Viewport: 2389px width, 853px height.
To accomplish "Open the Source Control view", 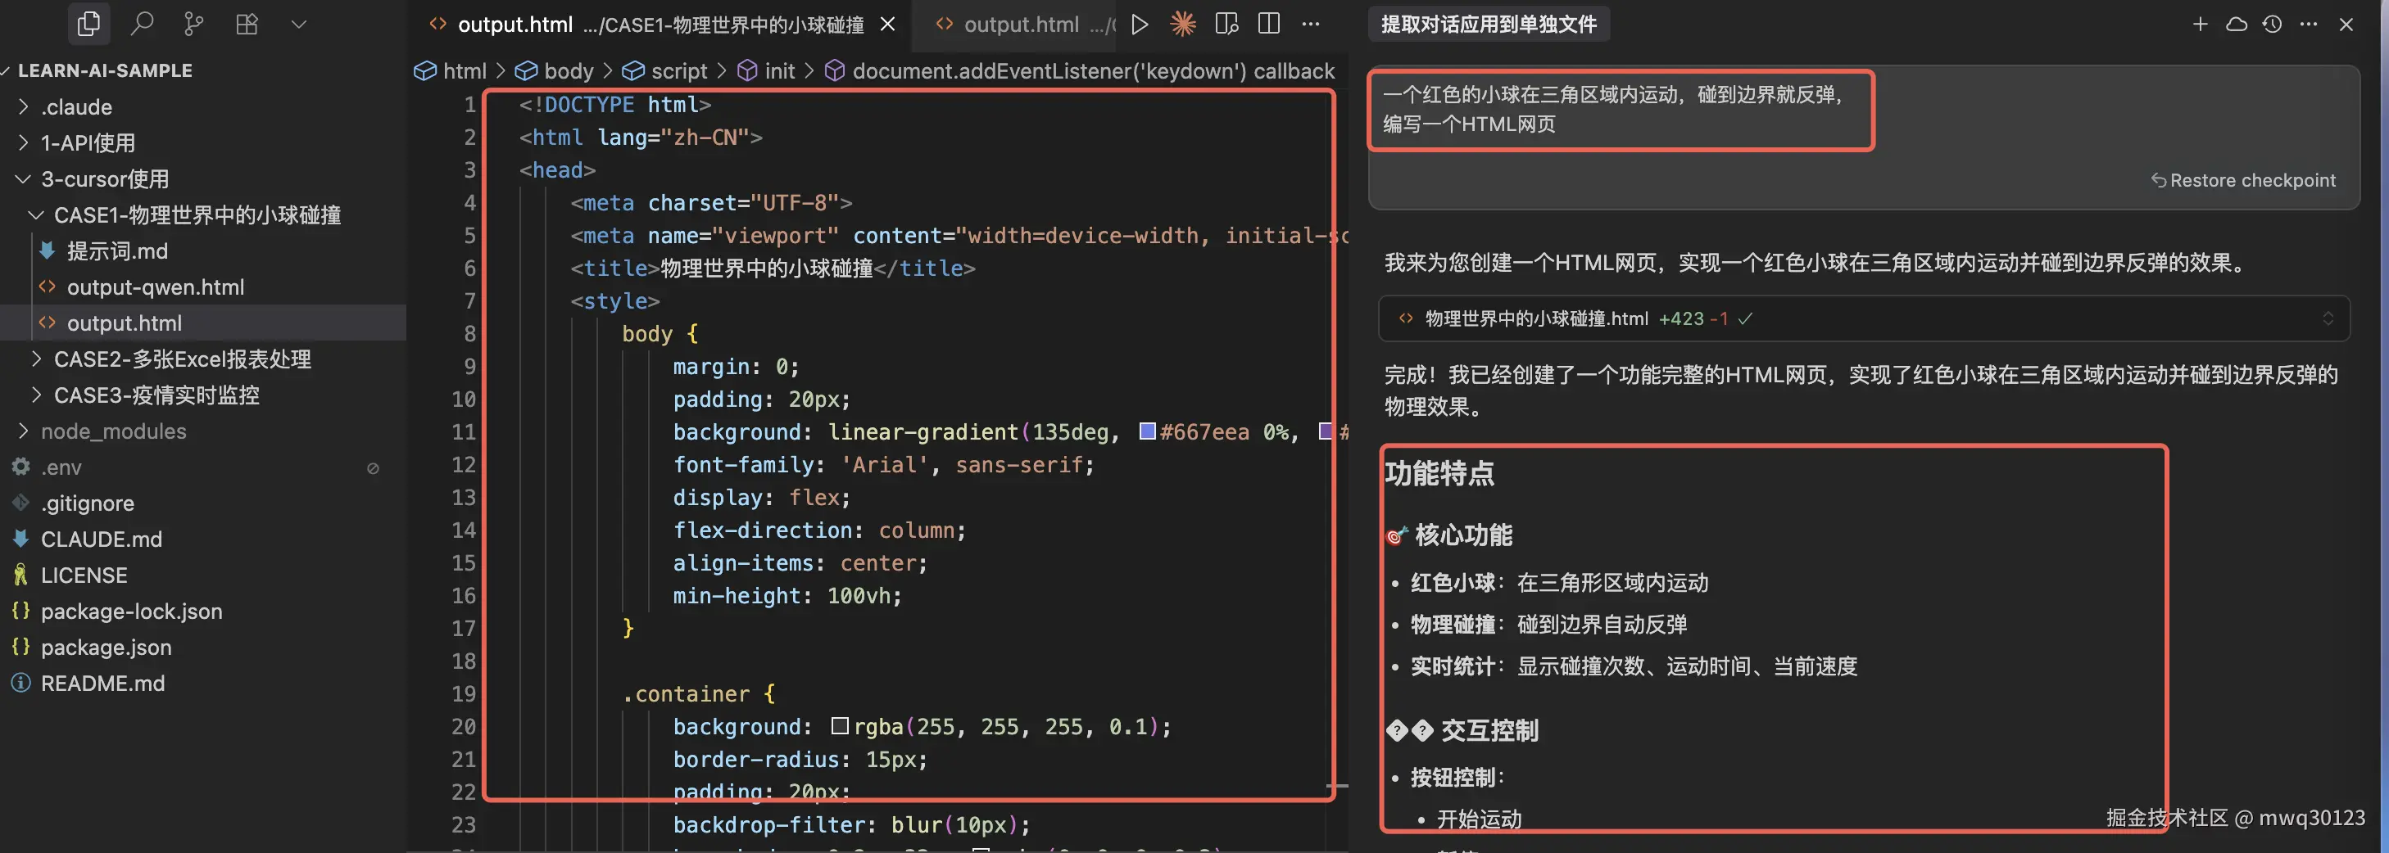I will 194,24.
